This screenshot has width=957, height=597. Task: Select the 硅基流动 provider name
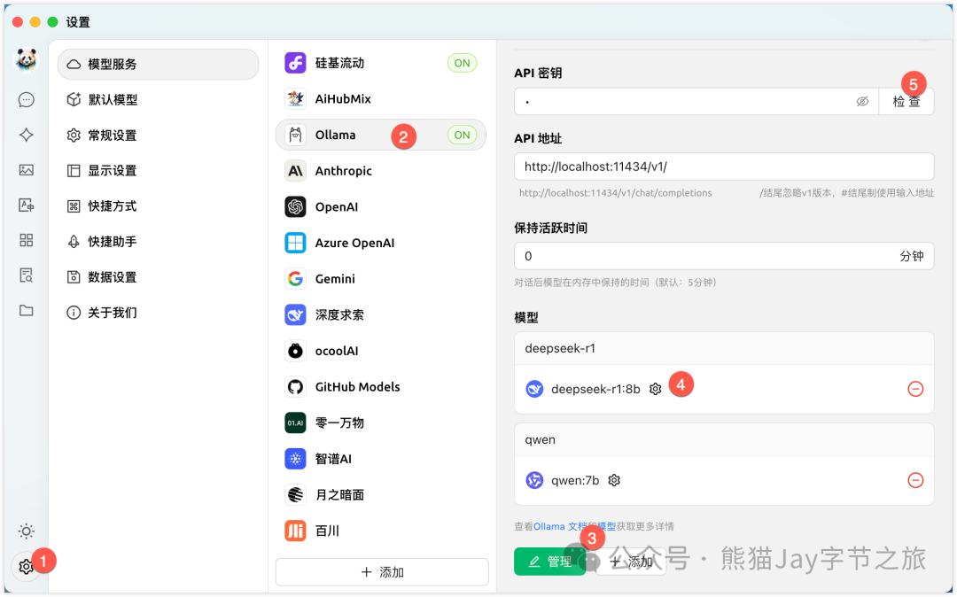coord(339,63)
